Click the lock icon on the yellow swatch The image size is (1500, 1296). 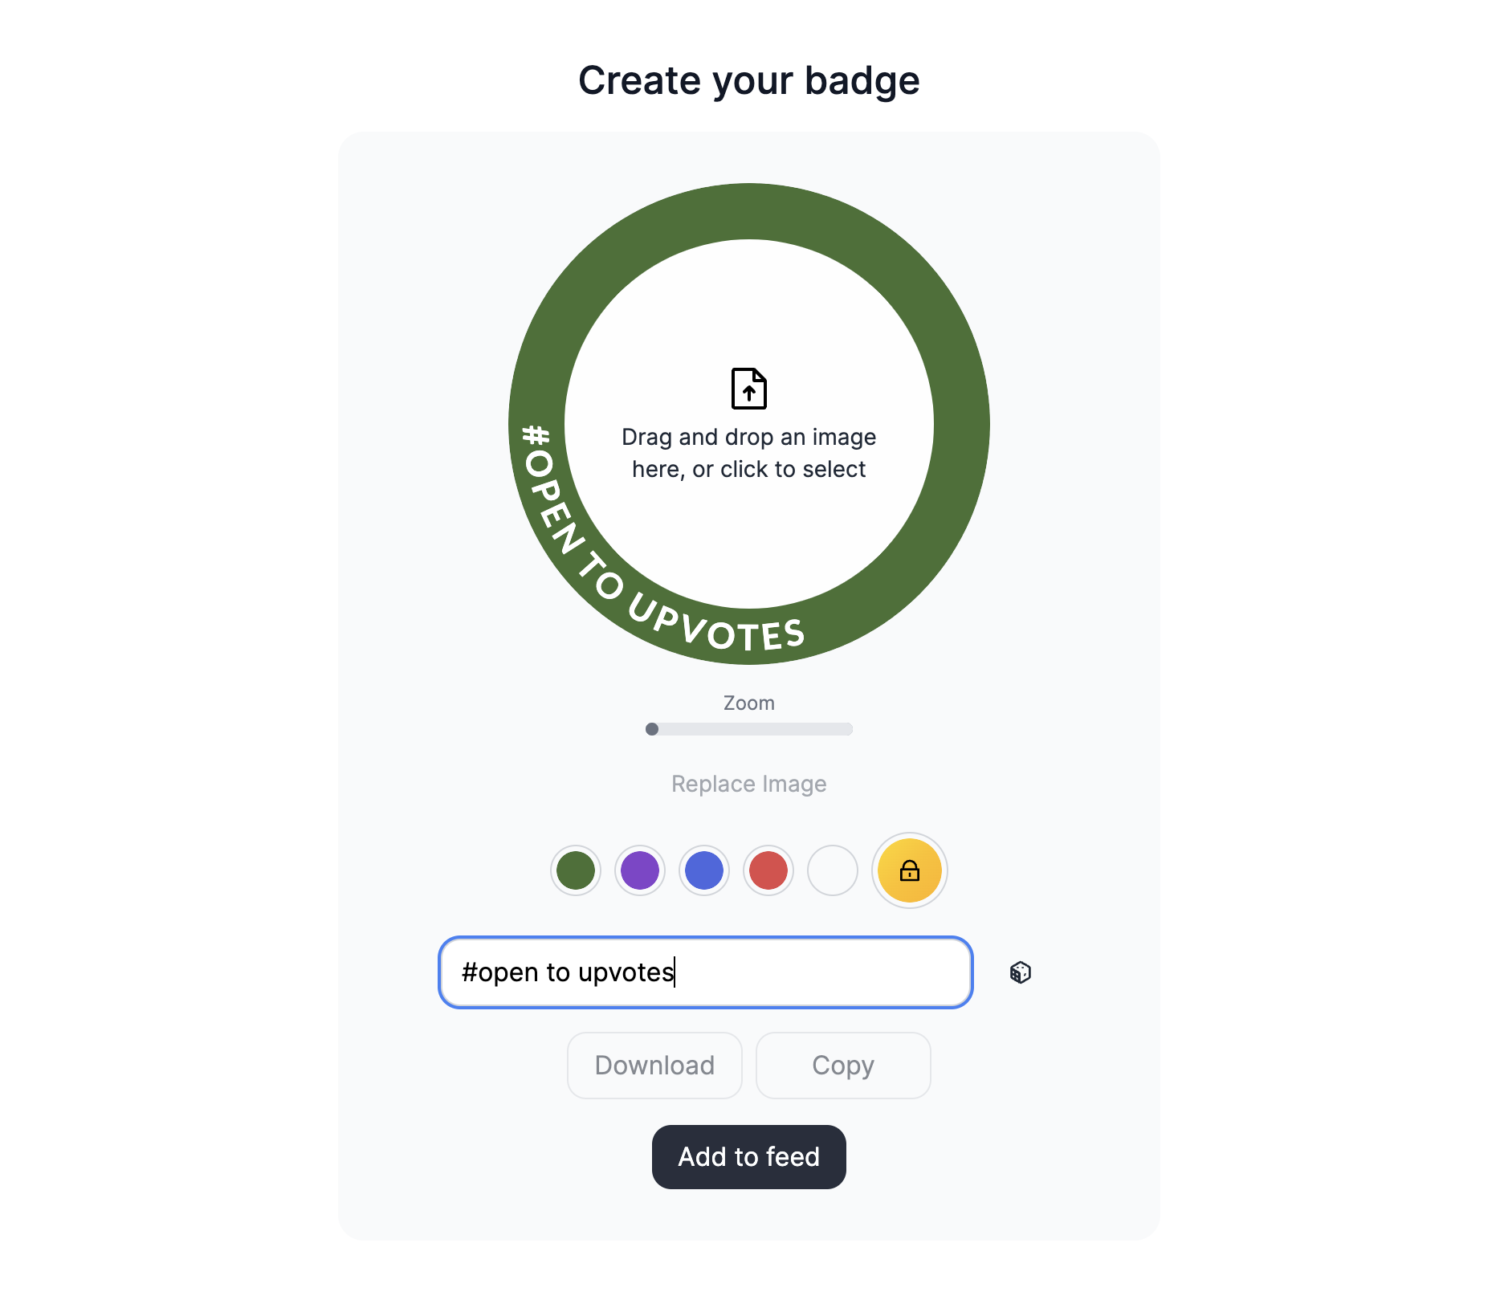(x=909, y=870)
